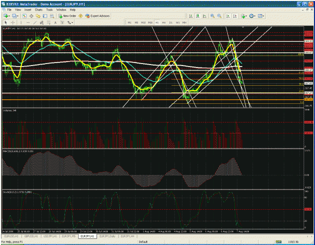Switch chart to M30 timeframe
Image resolution: width=315 pixels, height=245 pixels.
coord(150,23)
